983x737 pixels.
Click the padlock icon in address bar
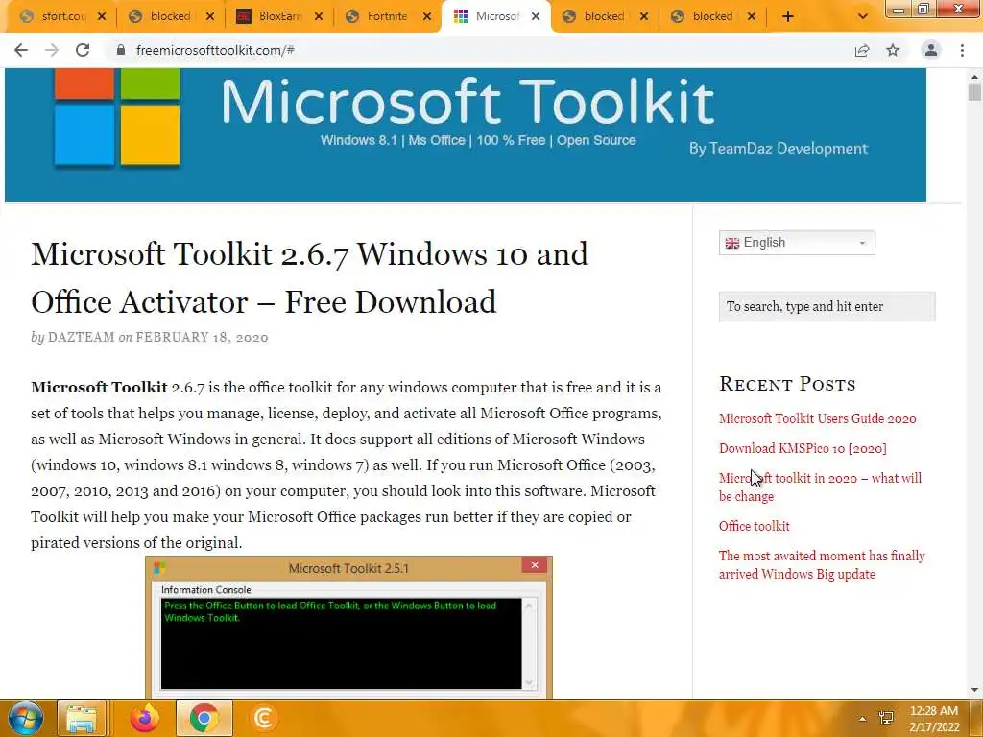pos(121,50)
